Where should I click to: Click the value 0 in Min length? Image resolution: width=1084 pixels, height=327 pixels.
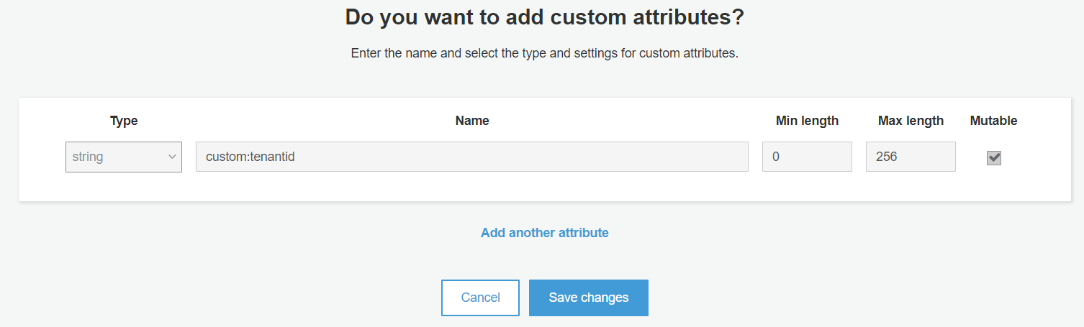click(x=776, y=157)
